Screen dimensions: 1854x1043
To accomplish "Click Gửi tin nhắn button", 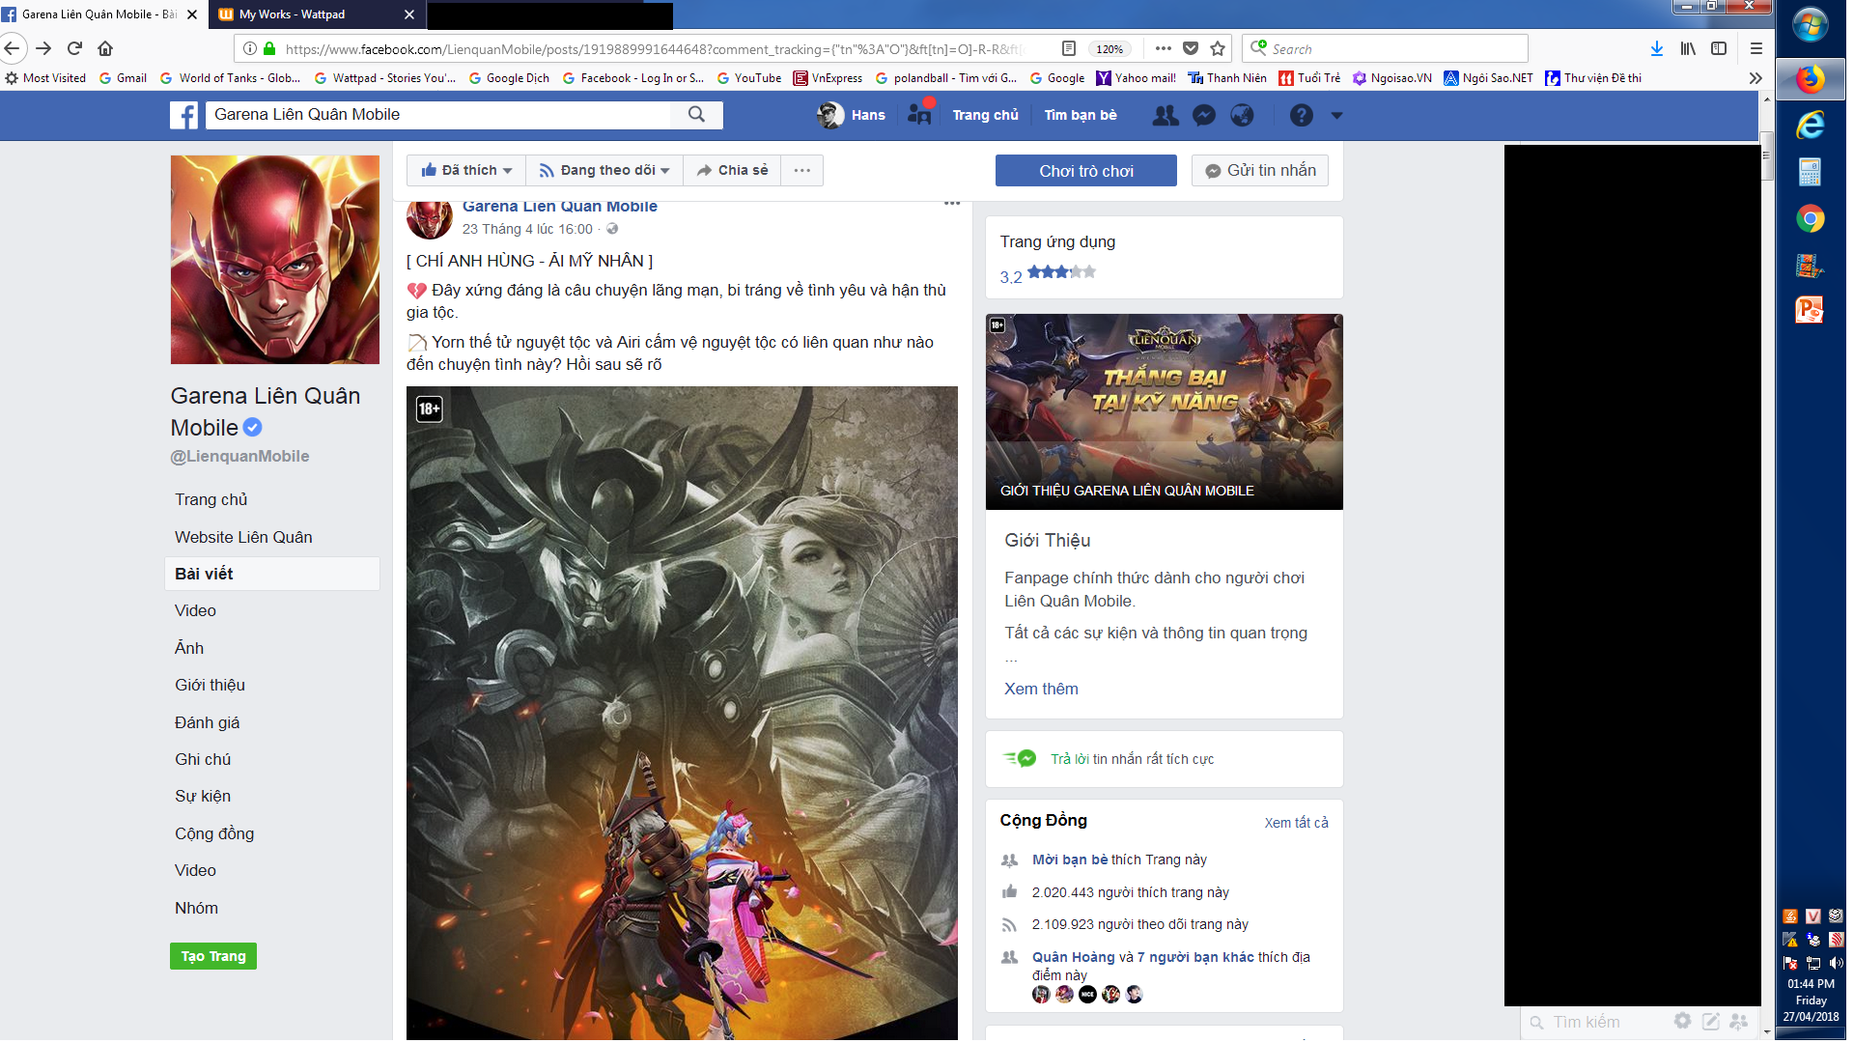I will 1260,171.
